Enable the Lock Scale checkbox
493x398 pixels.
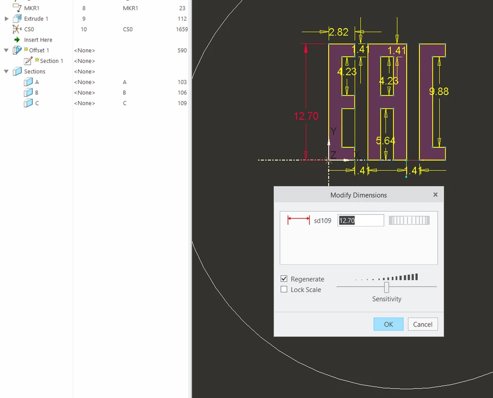[x=284, y=290]
